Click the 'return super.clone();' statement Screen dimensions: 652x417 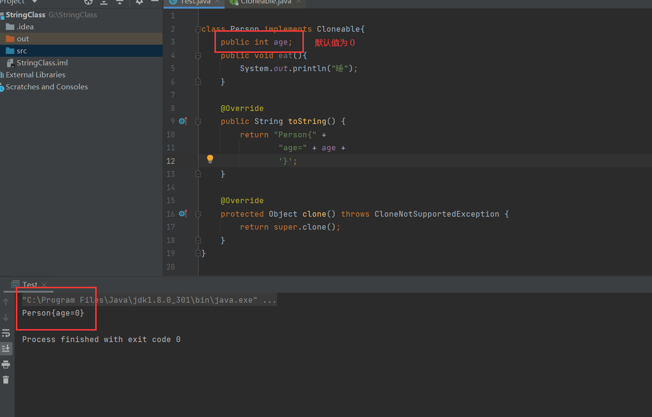click(290, 227)
